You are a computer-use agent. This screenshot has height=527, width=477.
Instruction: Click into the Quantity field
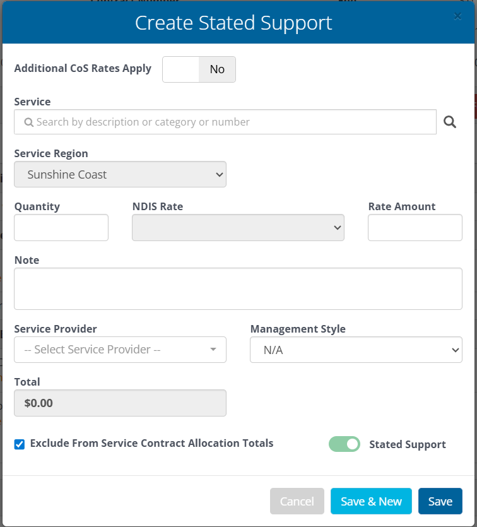61,228
